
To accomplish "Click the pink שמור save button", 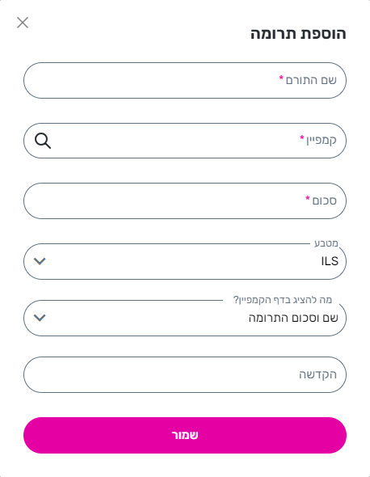I will point(185,435).
